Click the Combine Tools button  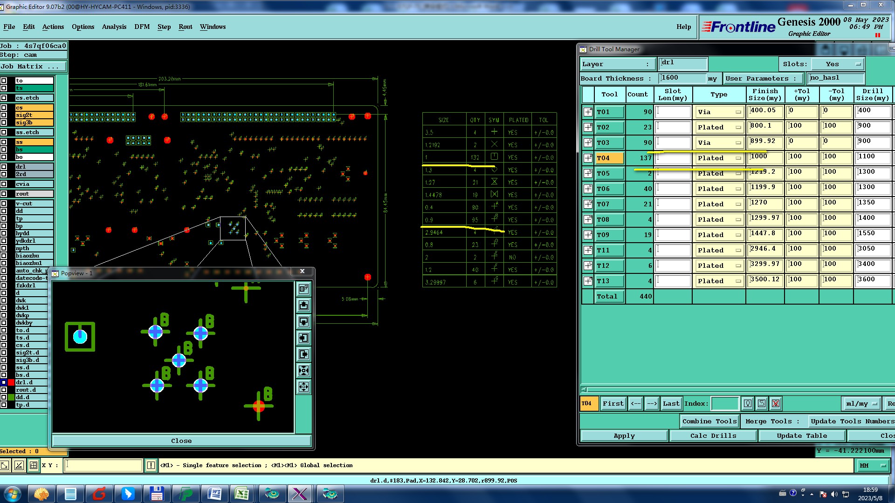tap(709, 421)
